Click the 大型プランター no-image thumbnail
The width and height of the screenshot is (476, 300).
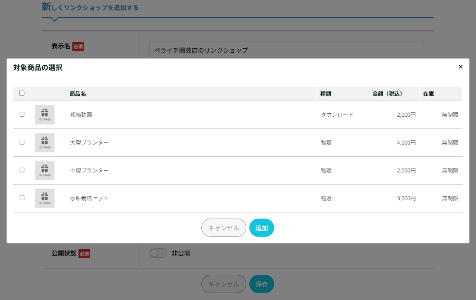[x=44, y=142]
